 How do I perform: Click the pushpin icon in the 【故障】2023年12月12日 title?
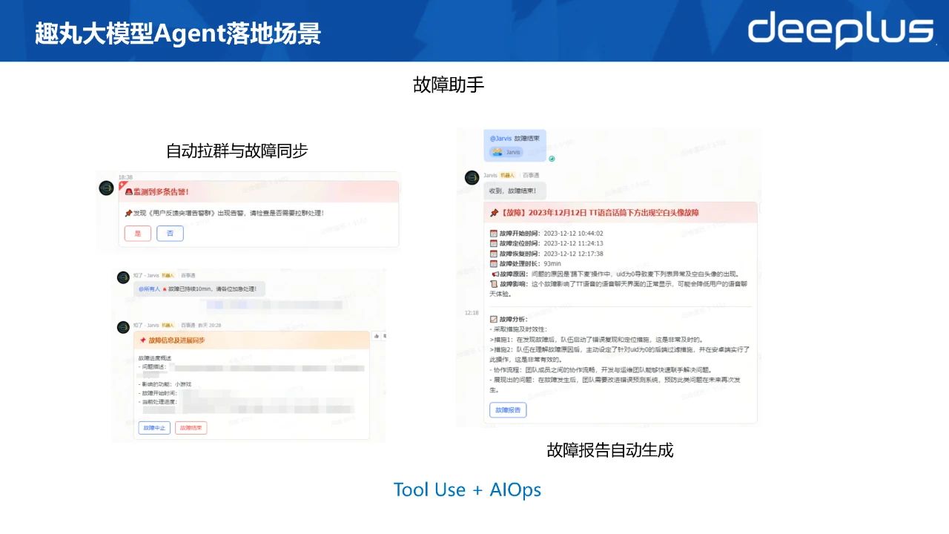point(495,213)
